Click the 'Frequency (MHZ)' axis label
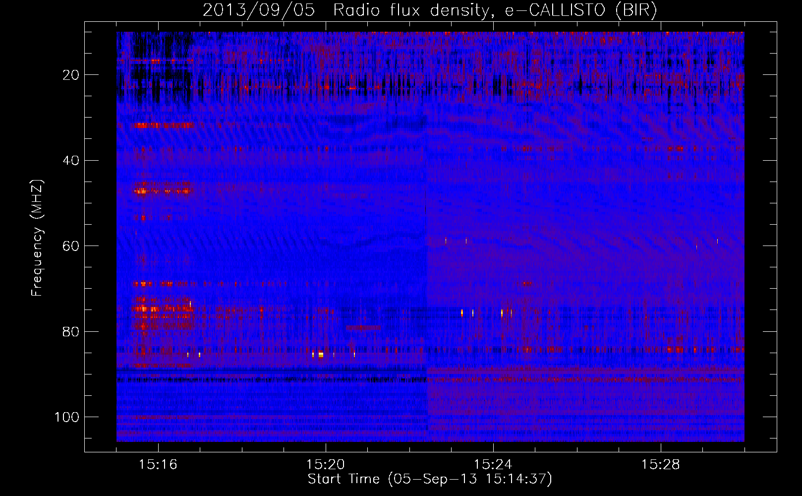The height and width of the screenshot is (496, 802). (38, 238)
